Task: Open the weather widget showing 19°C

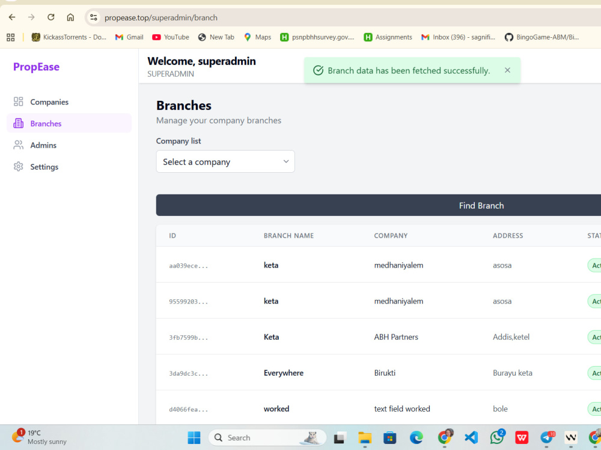Action: click(39, 437)
